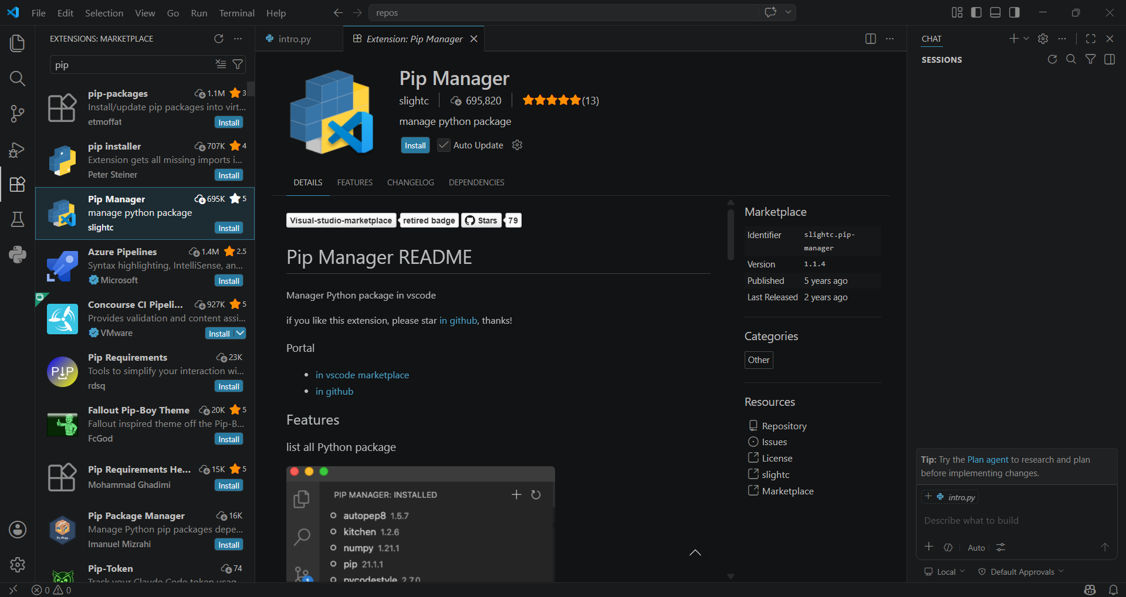This screenshot has width=1126, height=597.
Task: Install Pip Manager from details page
Action: [415, 145]
